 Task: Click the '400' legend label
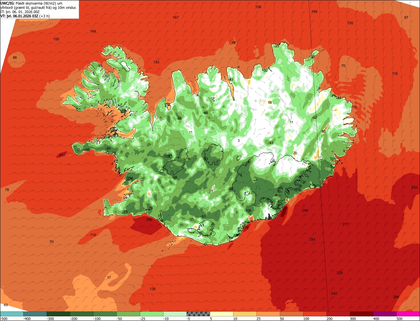[376, 319]
